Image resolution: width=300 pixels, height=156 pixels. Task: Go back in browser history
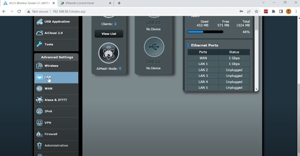(4, 12)
